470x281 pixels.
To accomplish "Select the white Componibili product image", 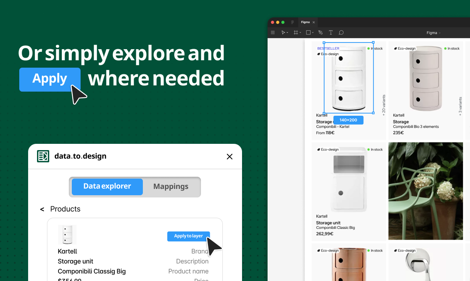I will pos(348,78).
